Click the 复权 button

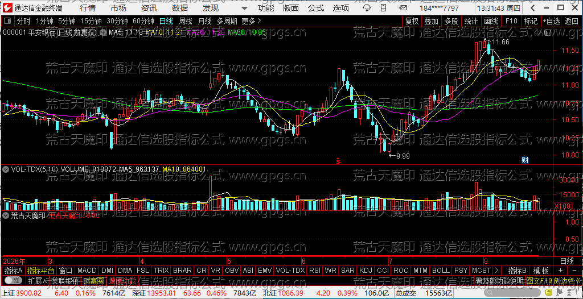click(412, 21)
